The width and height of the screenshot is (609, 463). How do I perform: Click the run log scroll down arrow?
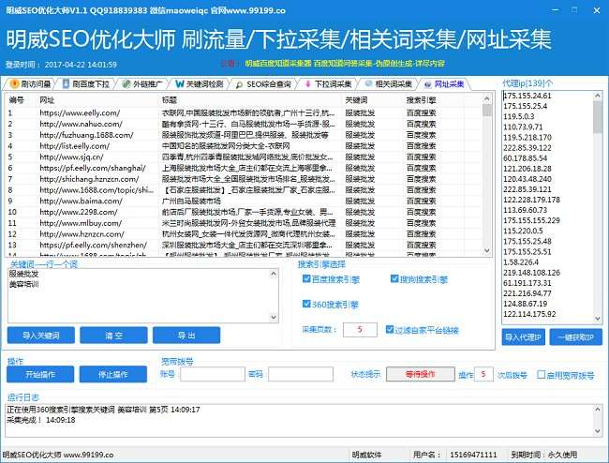point(598,431)
